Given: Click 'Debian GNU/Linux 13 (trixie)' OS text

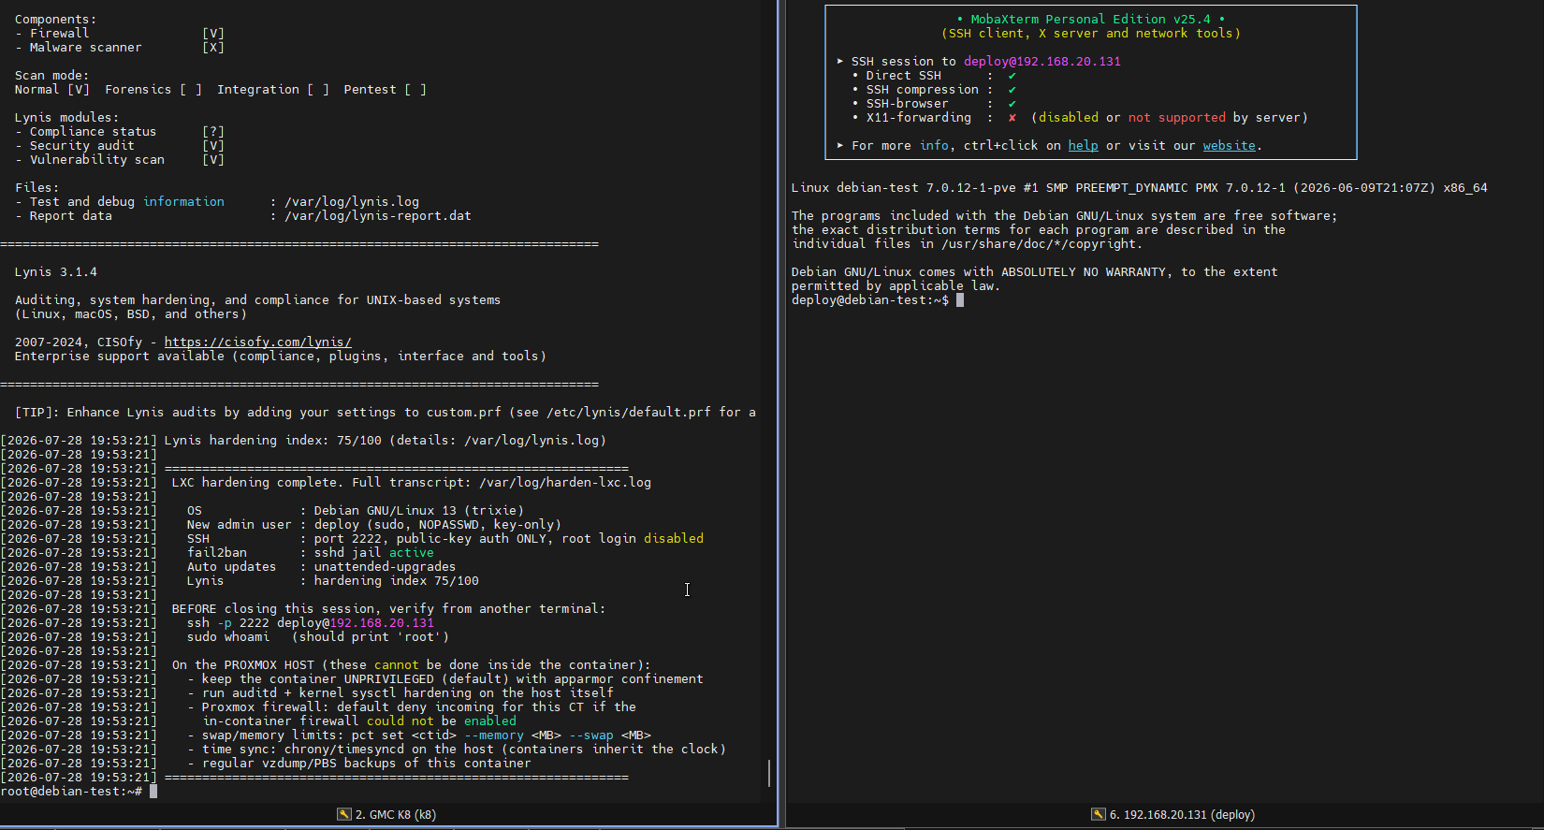Looking at the screenshot, I should tap(419, 510).
